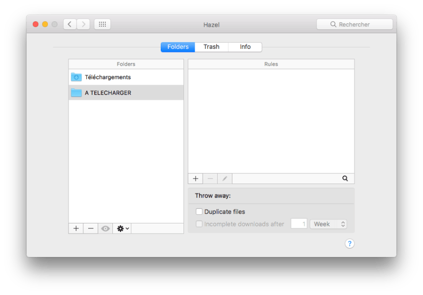
Task: Switch to the Info tab
Action: (245, 47)
